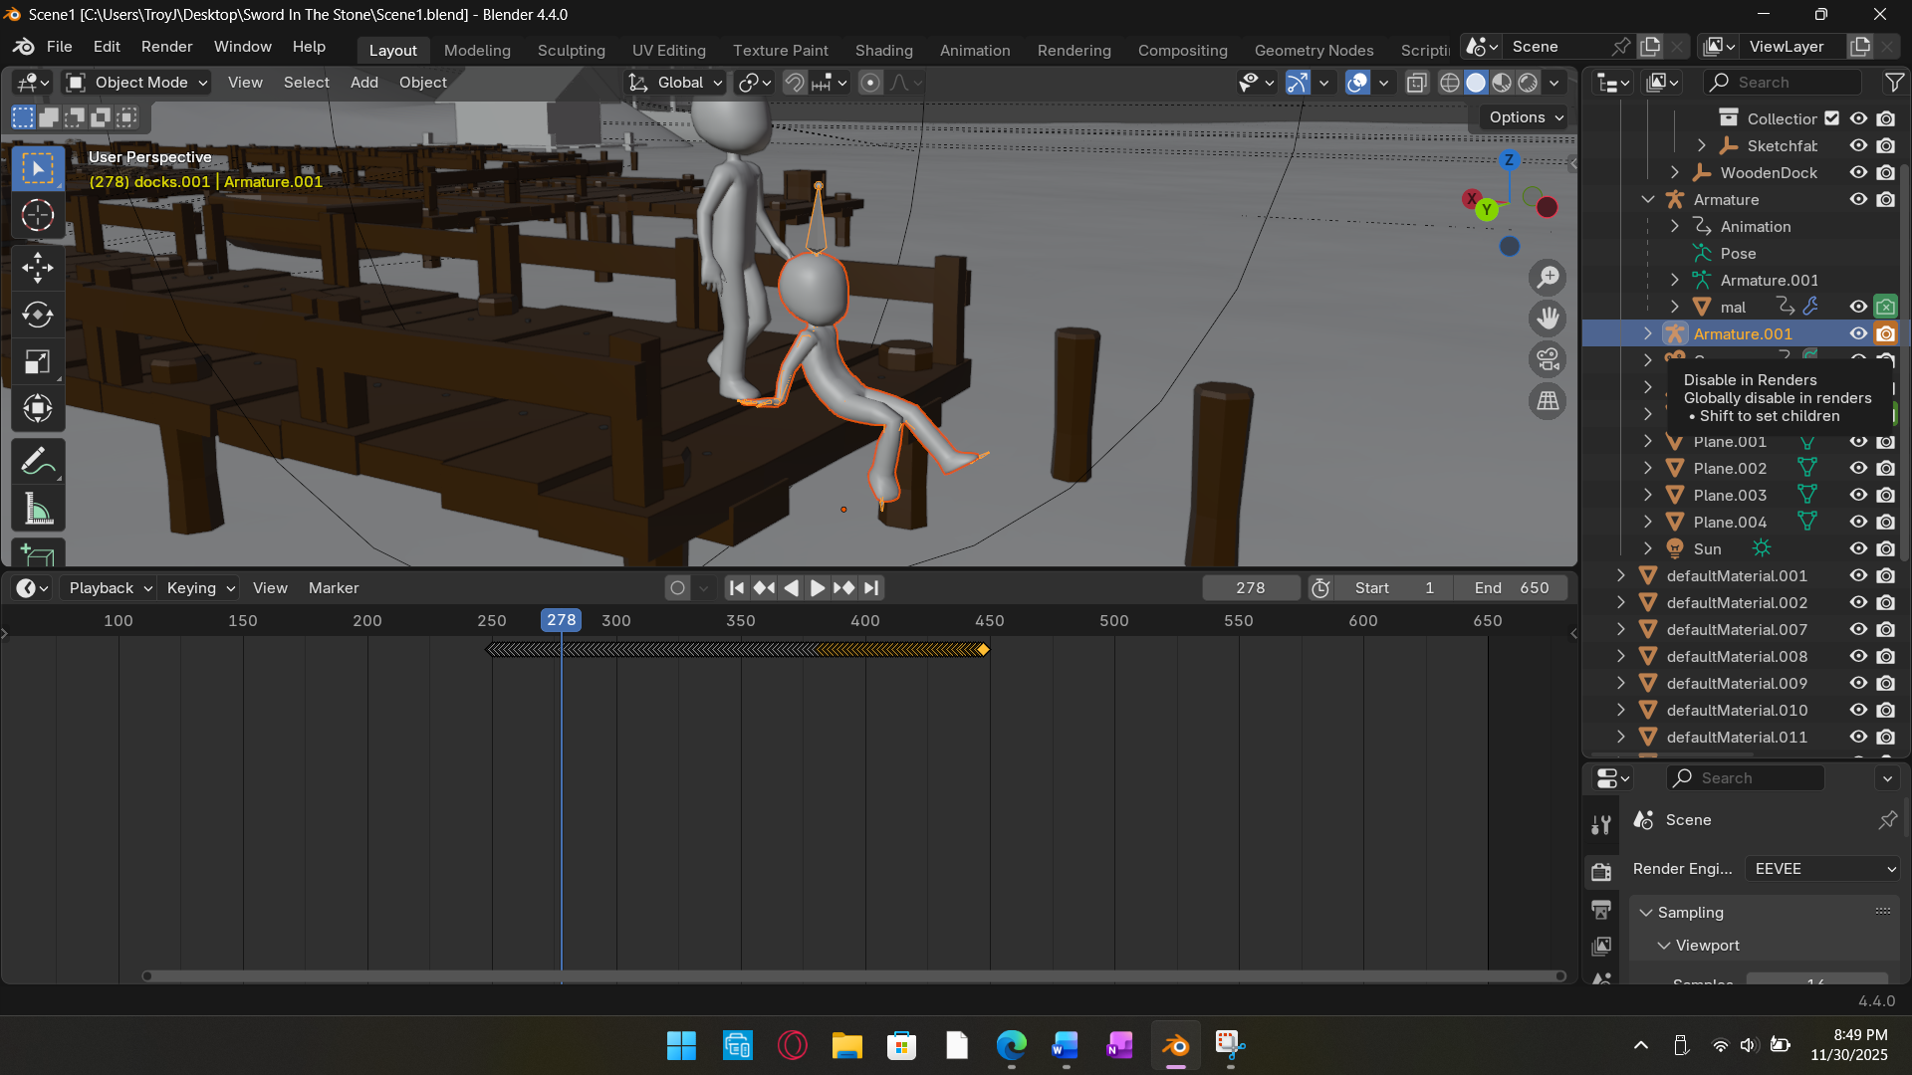Open the Keying dropdown

click(199, 588)
